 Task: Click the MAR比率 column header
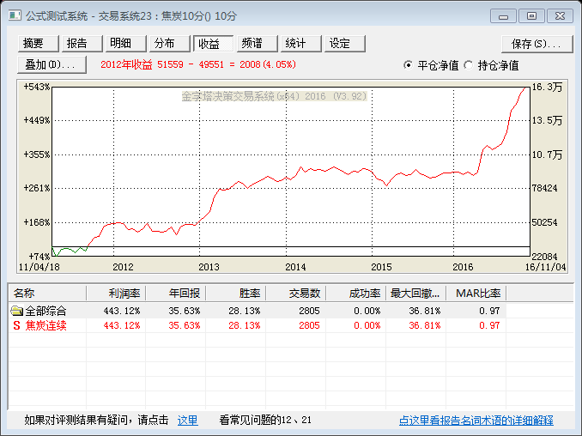[476, 294]
